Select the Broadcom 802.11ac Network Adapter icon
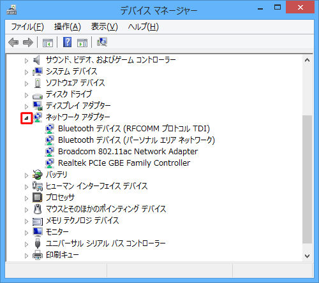The image size is (319, 283). (x=50, y=152)
